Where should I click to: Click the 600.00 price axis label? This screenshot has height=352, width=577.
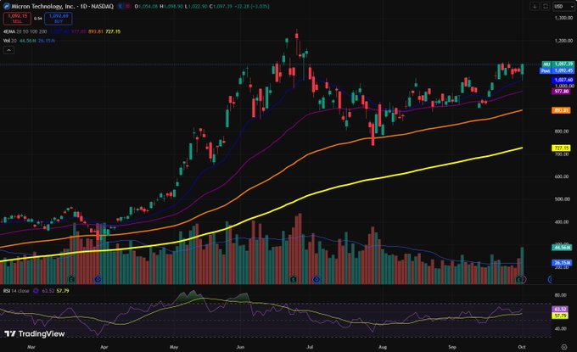click(x=562, y=176)
